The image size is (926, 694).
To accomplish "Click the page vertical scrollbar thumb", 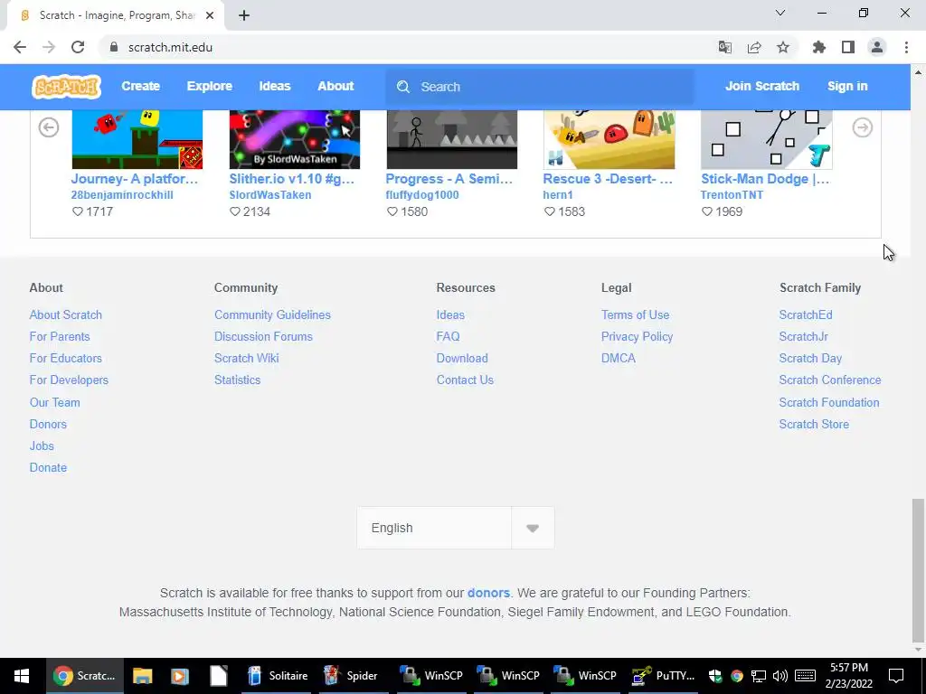I will pos(918,571).
